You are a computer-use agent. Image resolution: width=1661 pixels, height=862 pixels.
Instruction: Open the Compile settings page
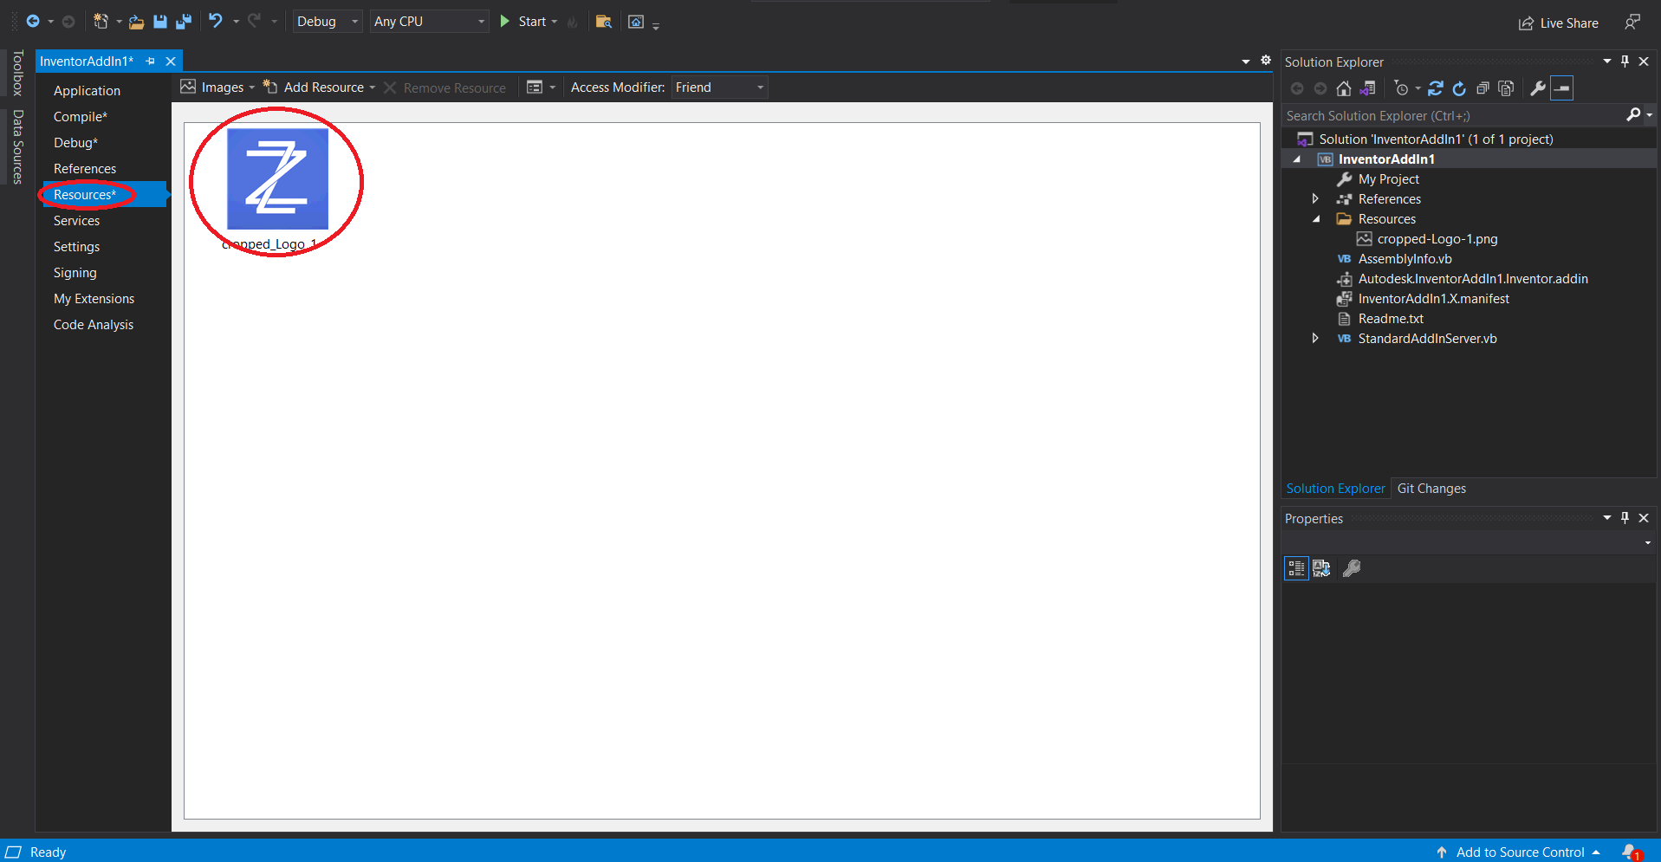tap(80, 116)
